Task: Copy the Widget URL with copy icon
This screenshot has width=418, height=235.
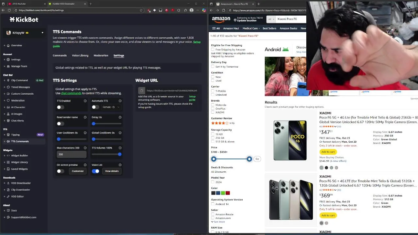Action: point(141,90)
